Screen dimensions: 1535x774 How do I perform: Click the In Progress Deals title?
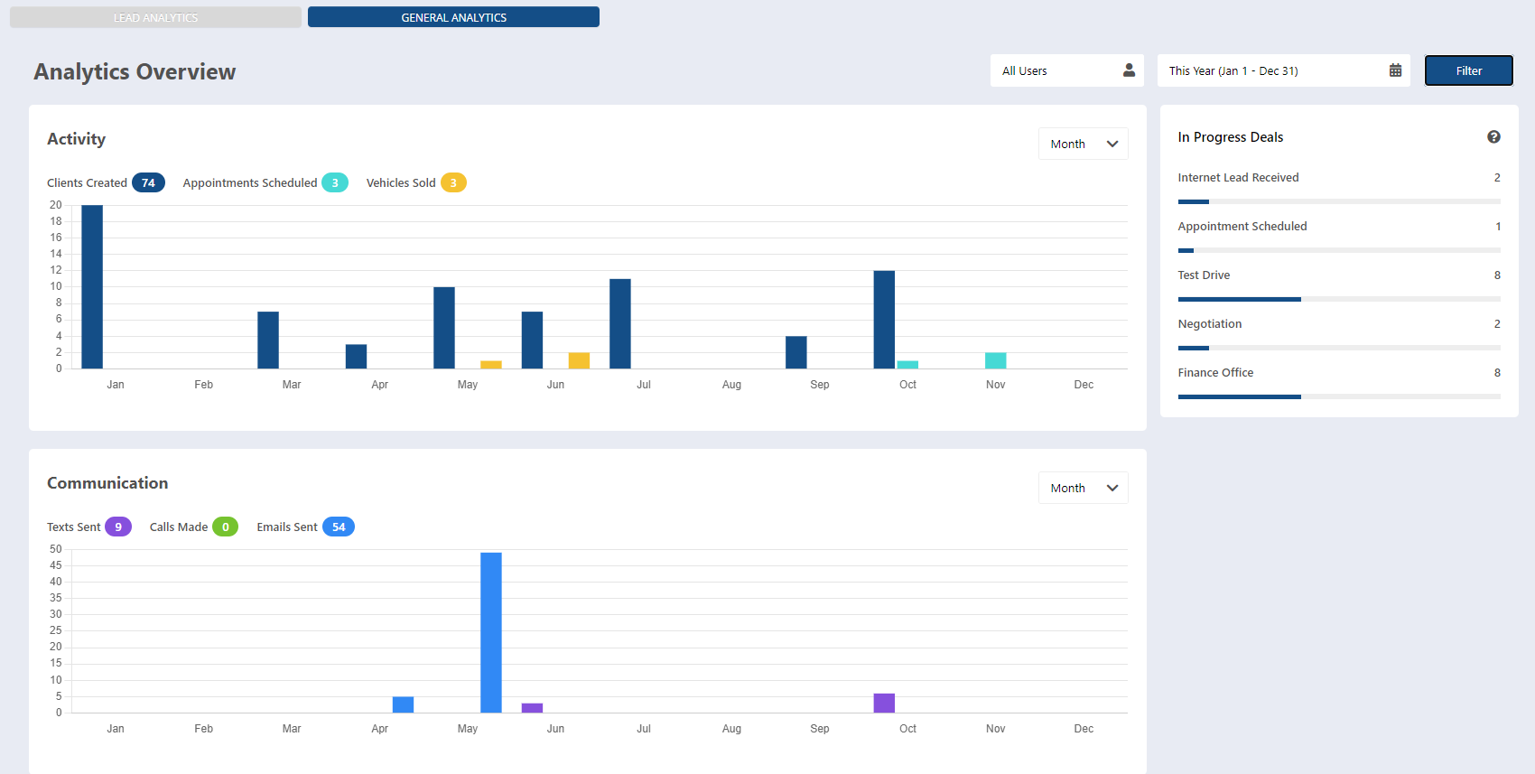[1231, 137]
